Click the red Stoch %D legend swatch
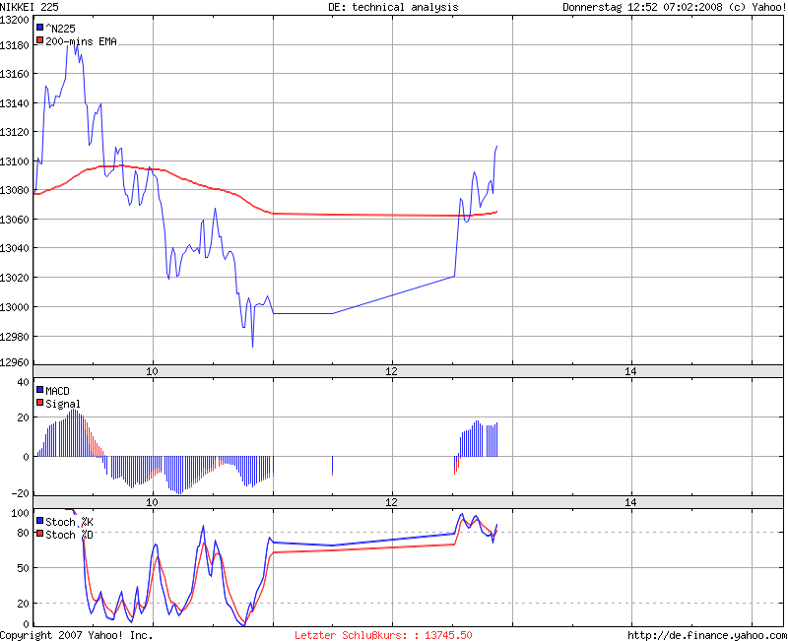This screenshot has width=788, height=641. tap(40, 535)
